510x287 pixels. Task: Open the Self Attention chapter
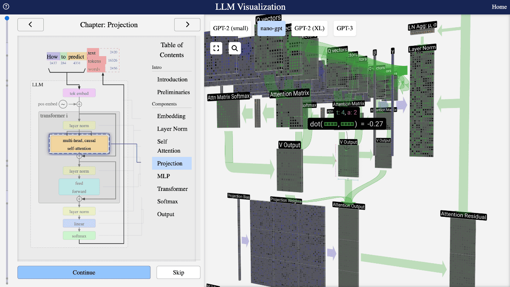coord(168,146)
